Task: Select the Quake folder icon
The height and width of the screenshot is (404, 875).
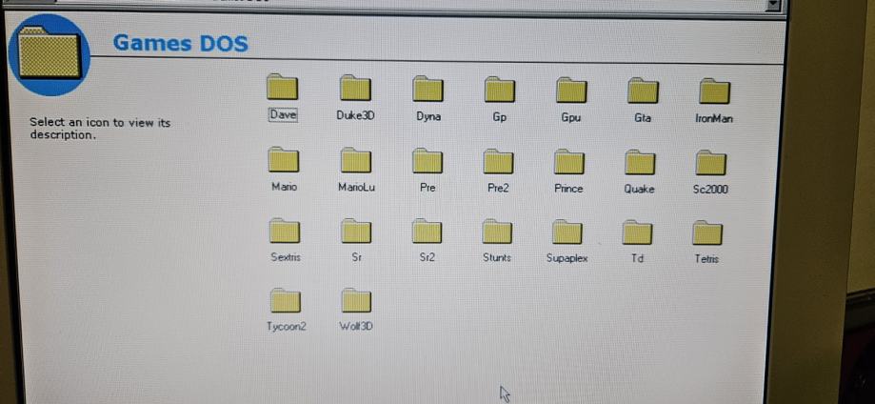Action: pyautogui.click(x=640, y=163)
